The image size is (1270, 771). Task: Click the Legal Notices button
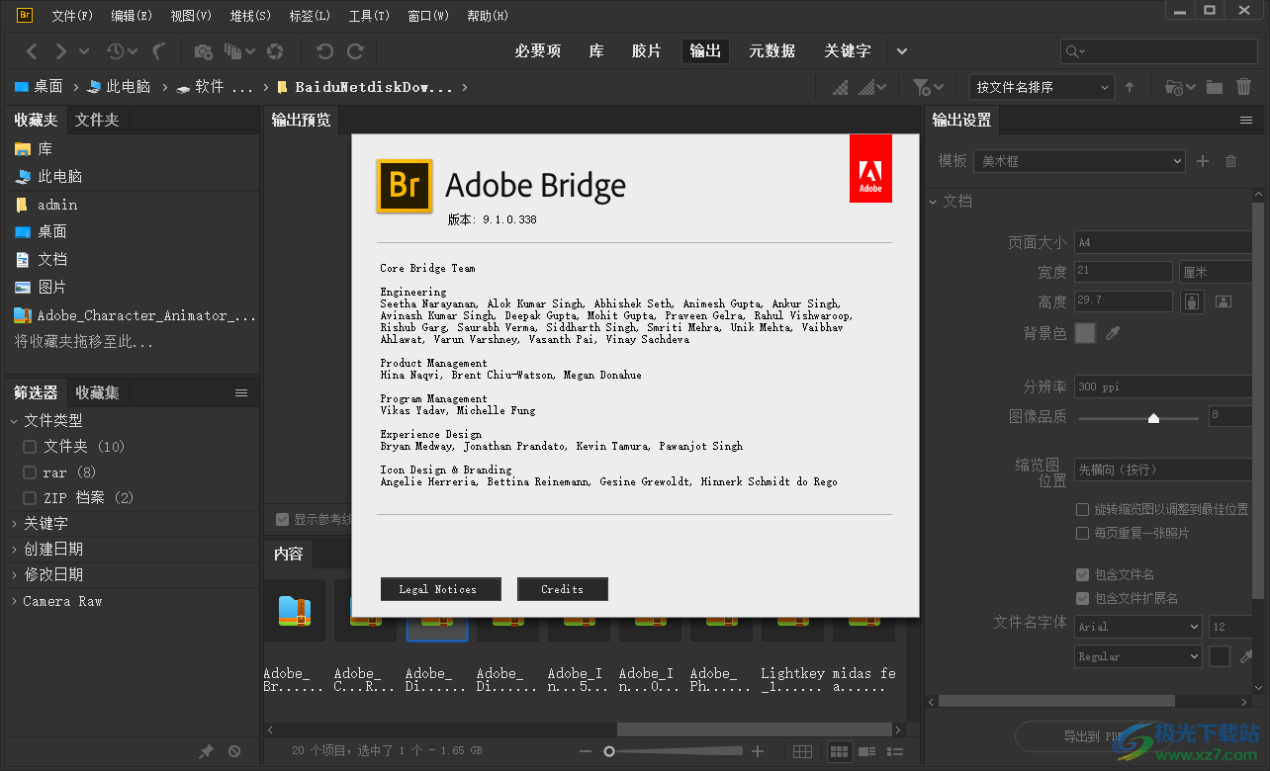pos(441,589)
